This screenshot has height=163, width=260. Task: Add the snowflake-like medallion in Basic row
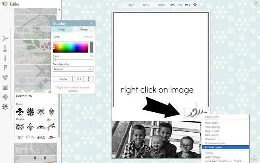[x=52, y=112]
